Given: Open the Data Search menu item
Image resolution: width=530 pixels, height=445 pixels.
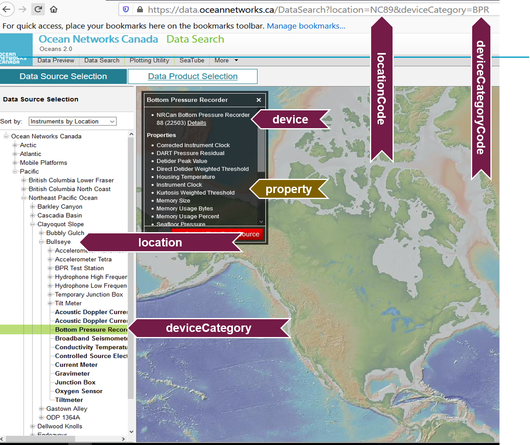Looking at the screenshot, I should coord(102,61).
